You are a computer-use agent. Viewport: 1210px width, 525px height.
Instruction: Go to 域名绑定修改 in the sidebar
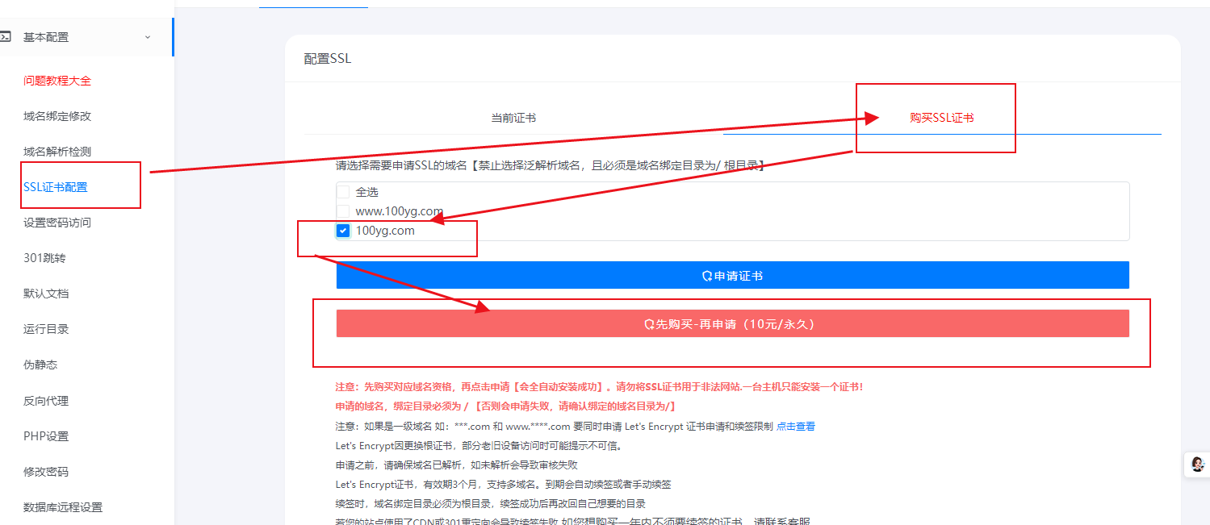pyautogui.click(x=57, y=116)
